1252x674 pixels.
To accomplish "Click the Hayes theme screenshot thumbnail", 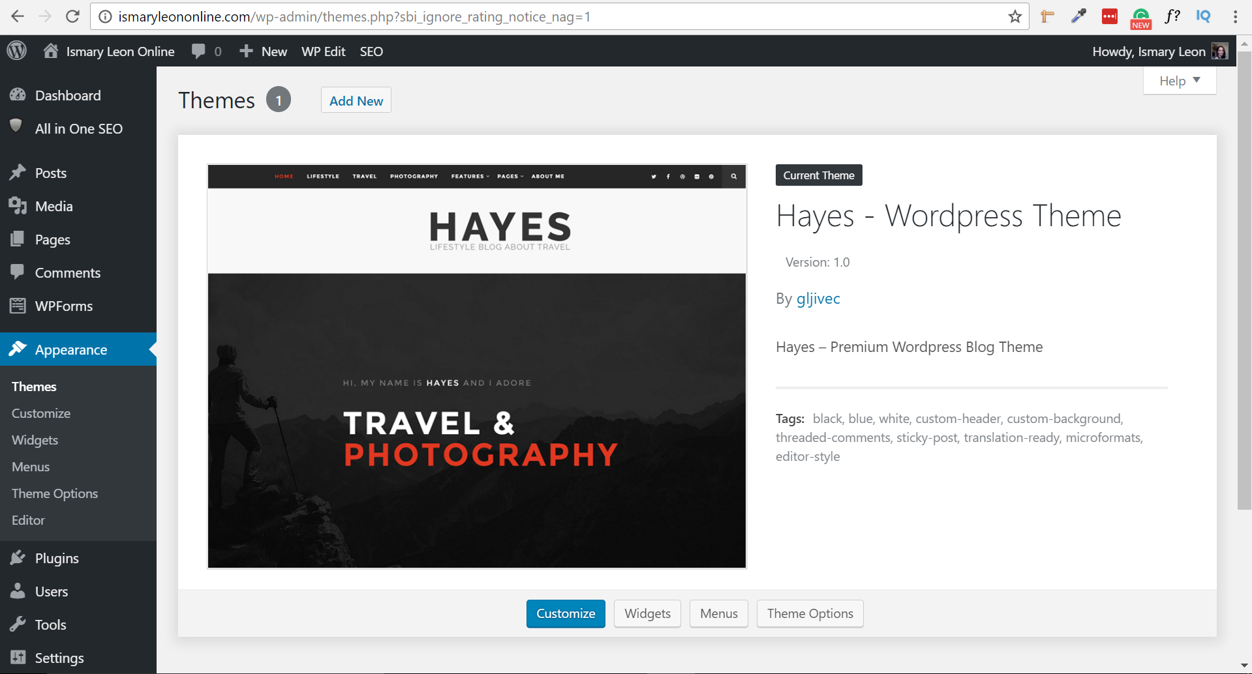I will click(x=477, y=366).
